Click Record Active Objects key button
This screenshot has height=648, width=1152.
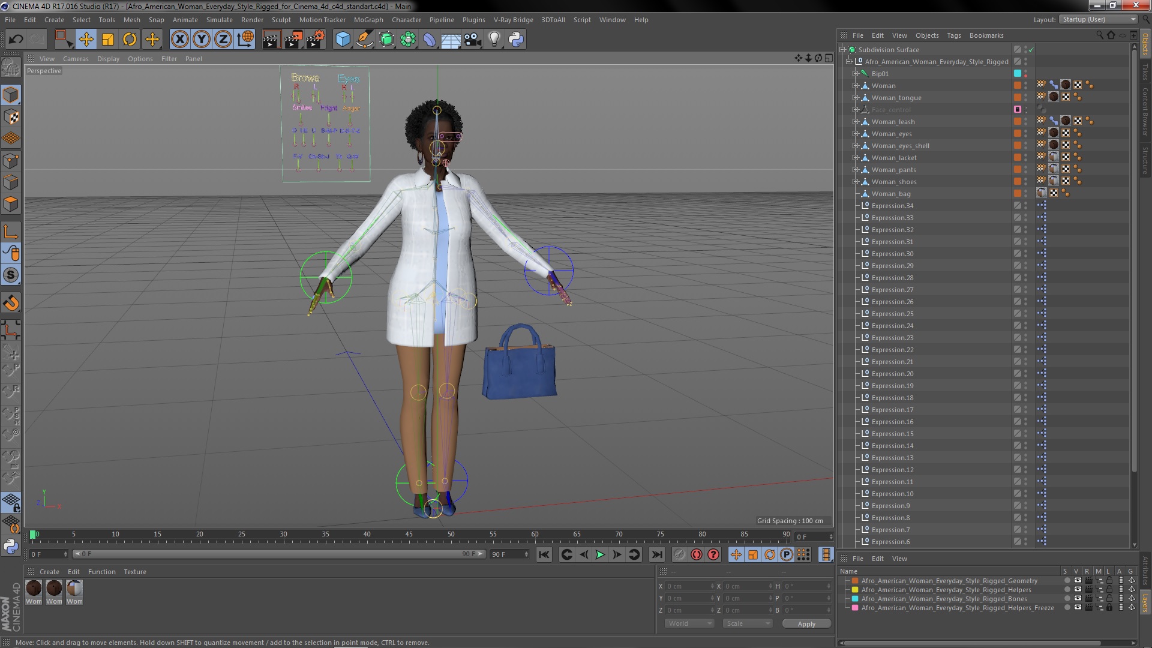pyautogui.click(x=679, y=554)
